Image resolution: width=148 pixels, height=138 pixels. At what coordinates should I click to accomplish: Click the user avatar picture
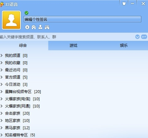point(11,20)
